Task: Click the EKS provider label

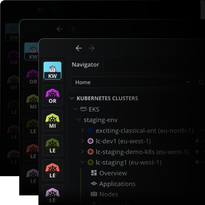Action: [x=94, y=109]
